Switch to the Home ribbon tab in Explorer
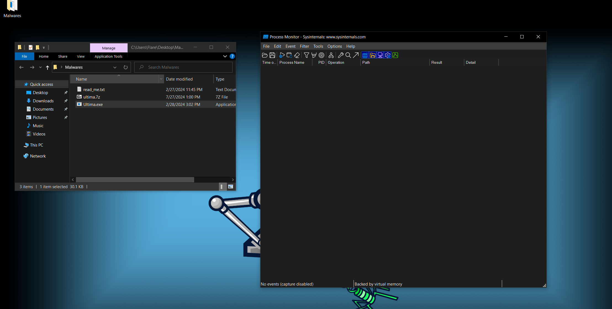Image resolution: width=612 pixels, height=309 pixels. point(44,56)
